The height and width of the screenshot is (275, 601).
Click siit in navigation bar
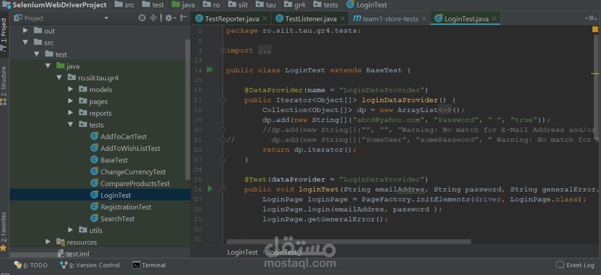[x=237, y=5]
